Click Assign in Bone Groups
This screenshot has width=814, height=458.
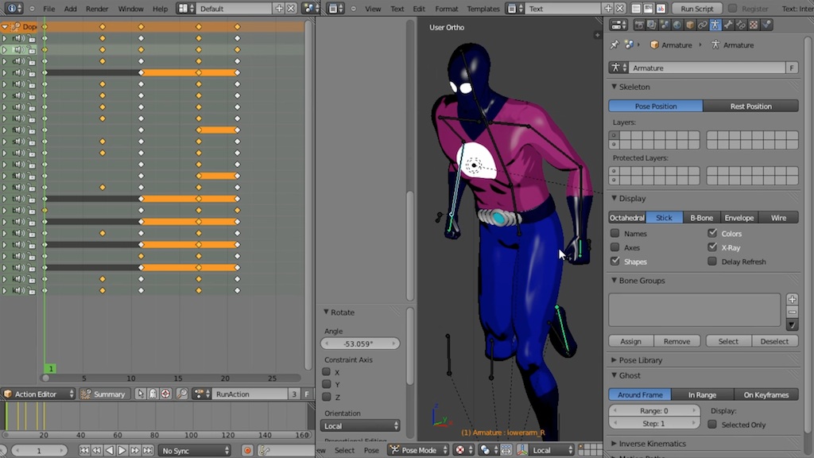630,341
